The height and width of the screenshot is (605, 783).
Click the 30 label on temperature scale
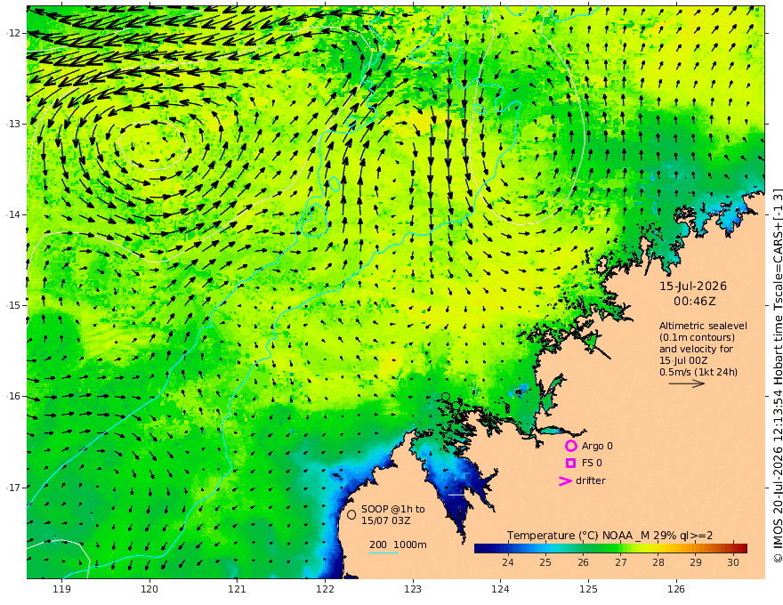733,562
